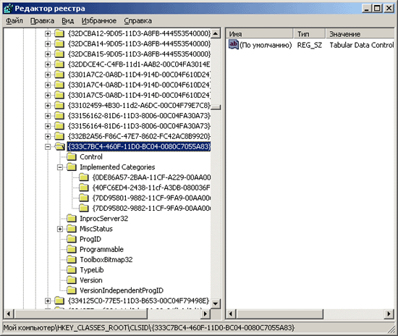
Task: Expand key {32DCBA14-9D05-11D3-A8FB-444553540000}
Action: coord(48,44)
